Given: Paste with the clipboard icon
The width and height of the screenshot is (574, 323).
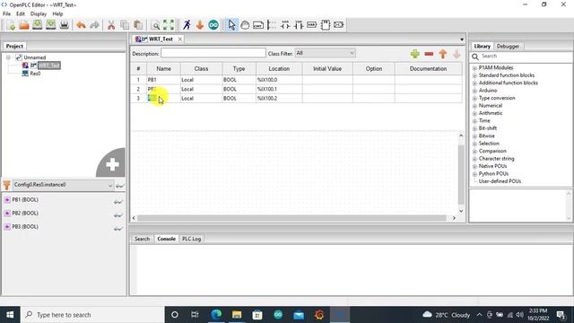Looking at the screenshot, I should point(138,25).
